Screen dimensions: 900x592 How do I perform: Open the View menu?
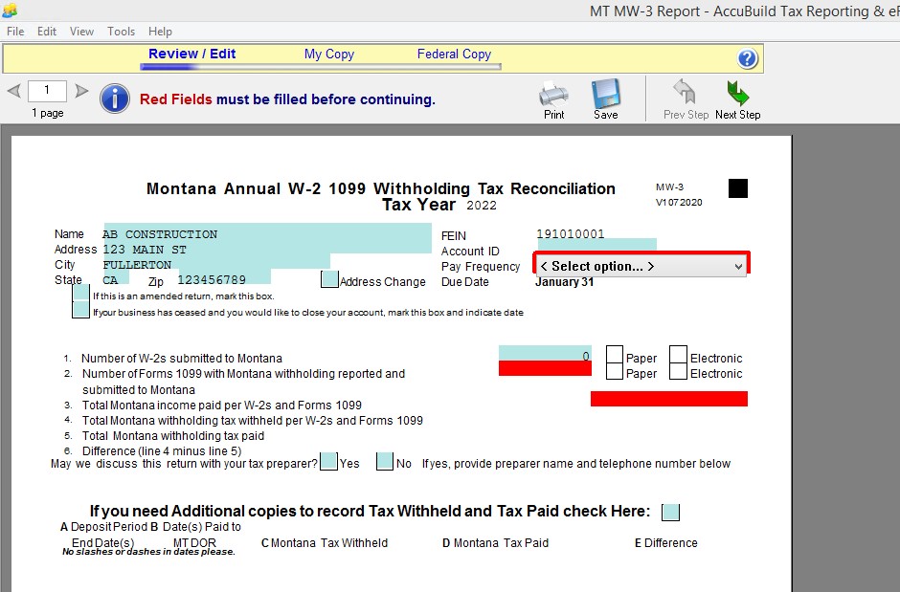(81, 32)
